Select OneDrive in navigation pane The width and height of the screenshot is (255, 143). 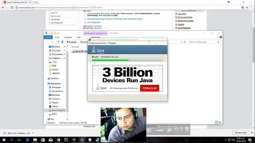pyautogui.click(x=55, y=79)
